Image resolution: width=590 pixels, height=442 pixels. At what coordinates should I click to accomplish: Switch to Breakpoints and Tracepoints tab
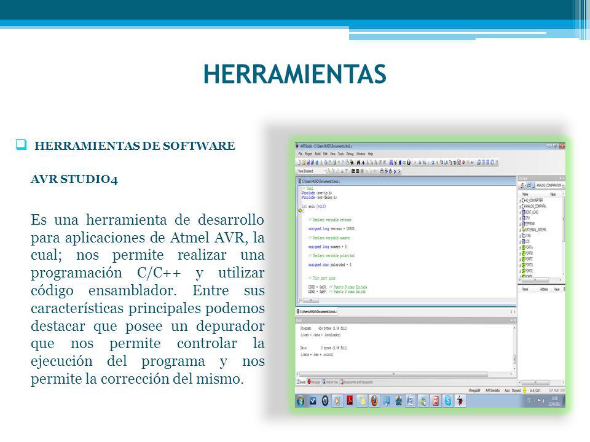click(356, 382)
